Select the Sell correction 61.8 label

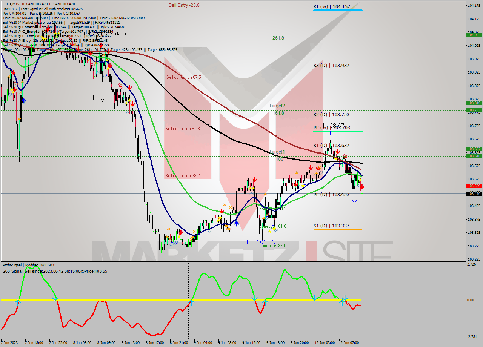pyautogui.click(x=183, y=129)
